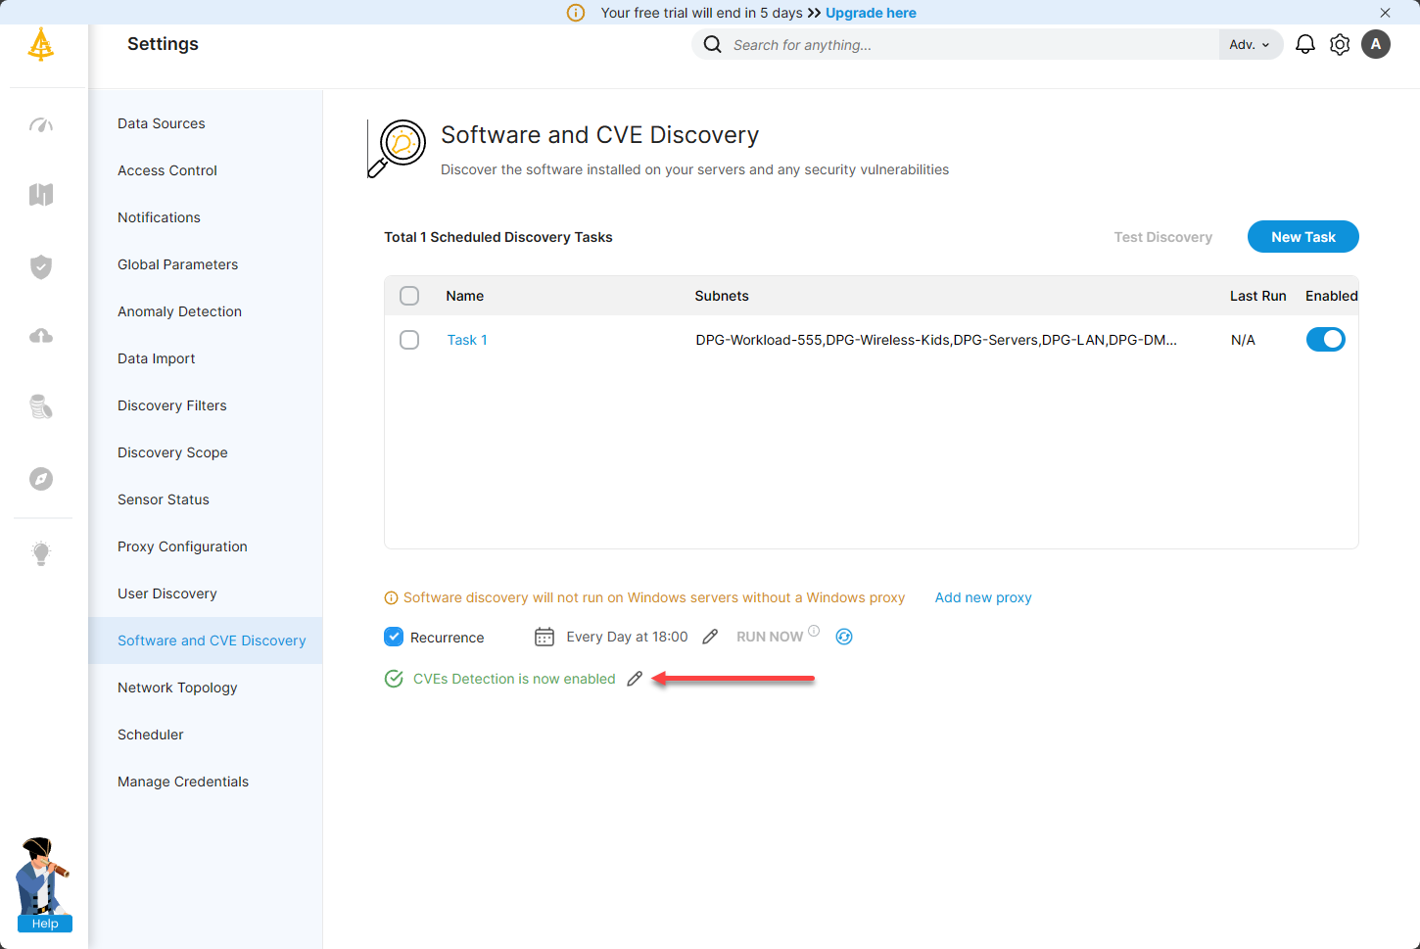This screenshot has height=949, width=1420.
Task: Click the info icon beside RUN NOW
Action: [x=814, y=631]
